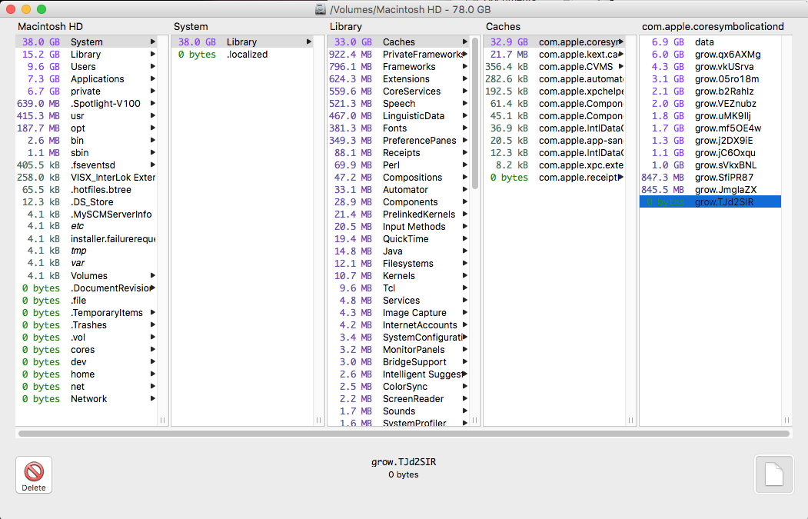Click resize handle of Caches column
The width and height of the screenshot is (808, 519).
630,420
